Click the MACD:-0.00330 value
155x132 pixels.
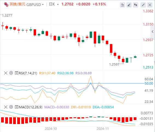click(x=57, y=107)
